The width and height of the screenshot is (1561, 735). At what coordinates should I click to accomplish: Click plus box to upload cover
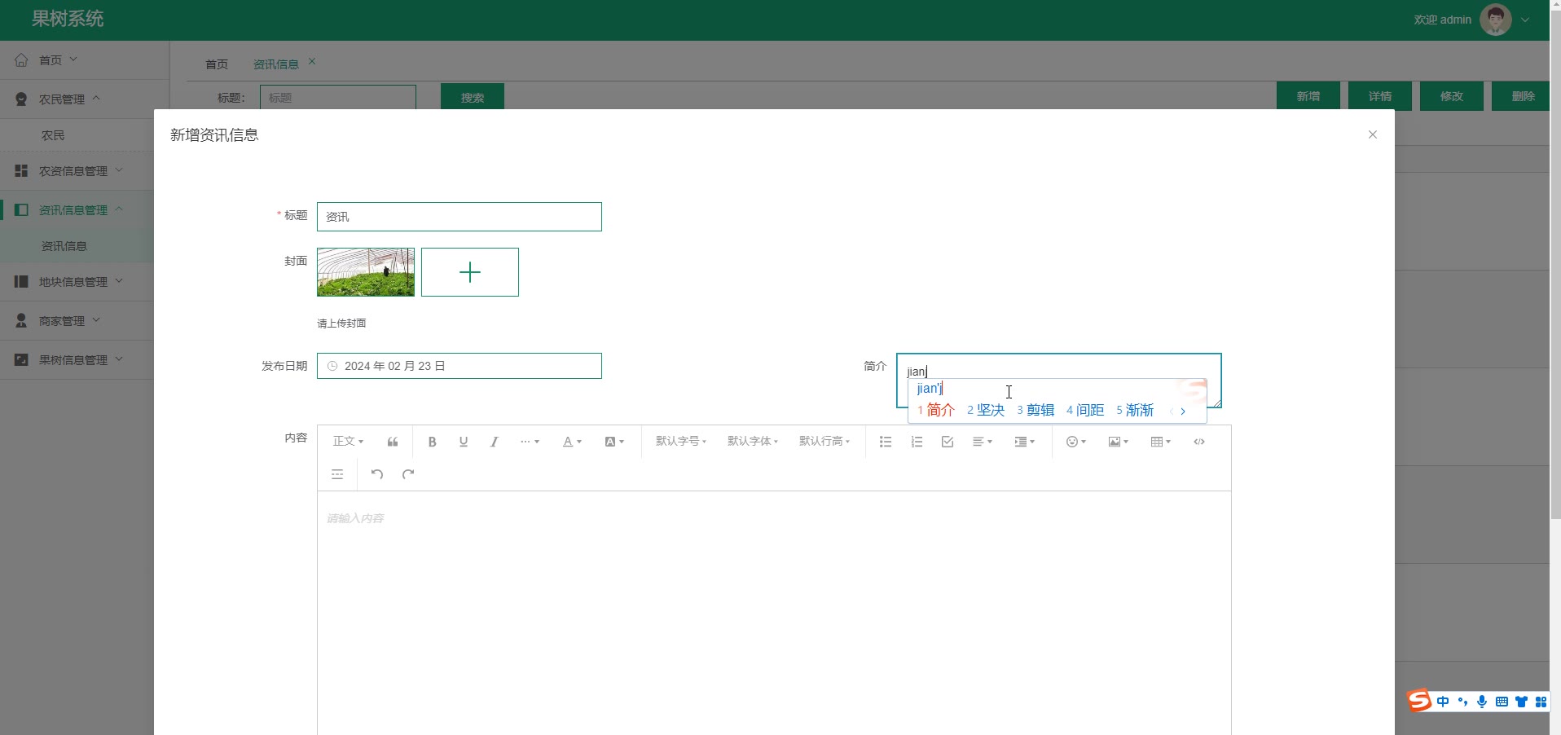470,272
